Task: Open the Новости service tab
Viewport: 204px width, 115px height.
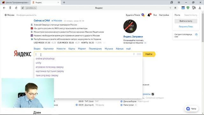Action: (x=61, y=49)
